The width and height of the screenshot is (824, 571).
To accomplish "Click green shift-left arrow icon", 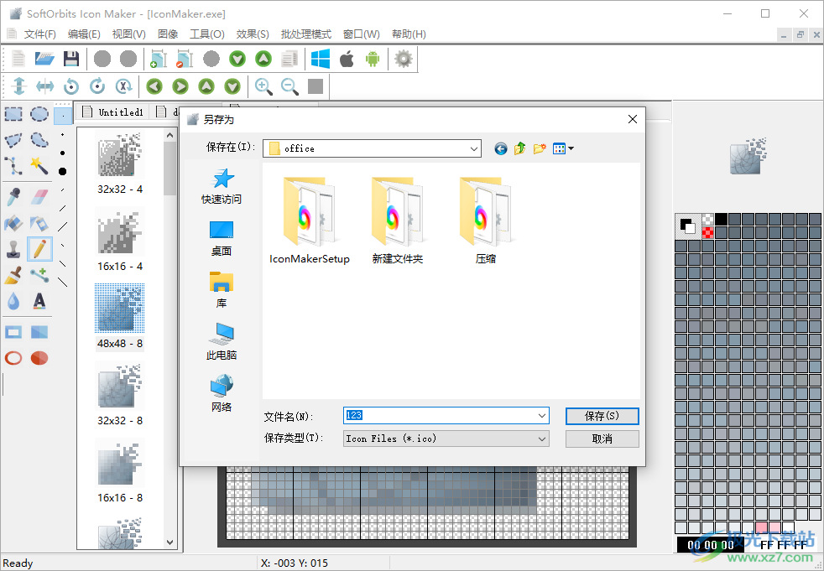I will tap(154, 86).
